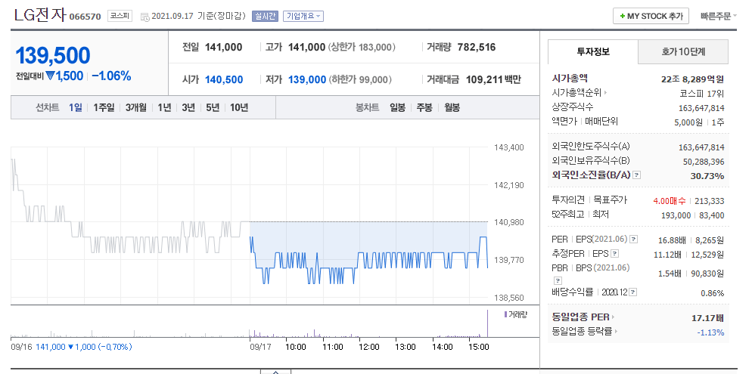Select the 3년 line chart period
The image size is (752, 374).
[188, 108]
